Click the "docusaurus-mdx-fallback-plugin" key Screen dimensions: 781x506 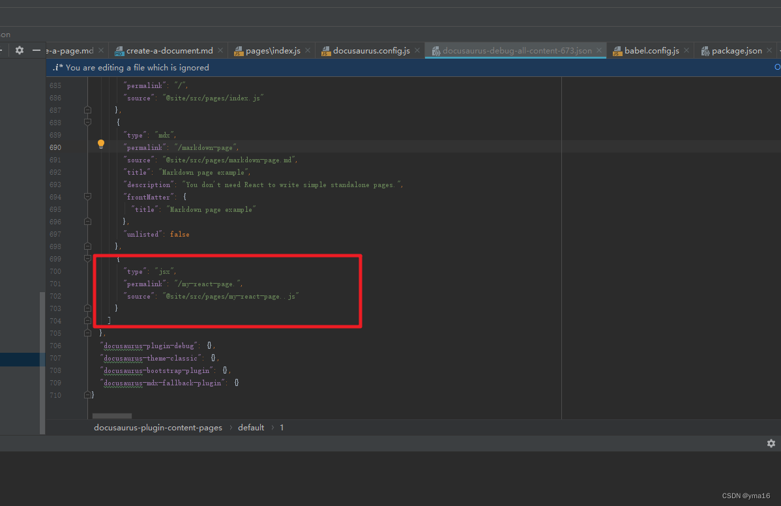(162, 383)
